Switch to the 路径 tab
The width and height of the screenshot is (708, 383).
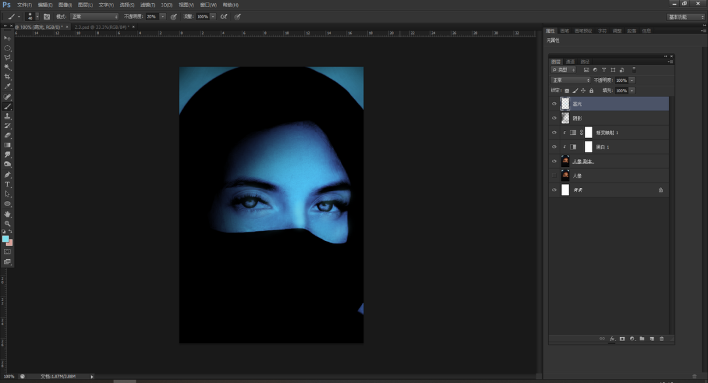585,62
